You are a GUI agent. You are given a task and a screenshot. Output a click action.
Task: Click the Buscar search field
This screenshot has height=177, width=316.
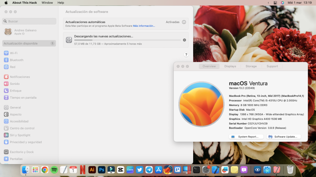coord(29,21)
